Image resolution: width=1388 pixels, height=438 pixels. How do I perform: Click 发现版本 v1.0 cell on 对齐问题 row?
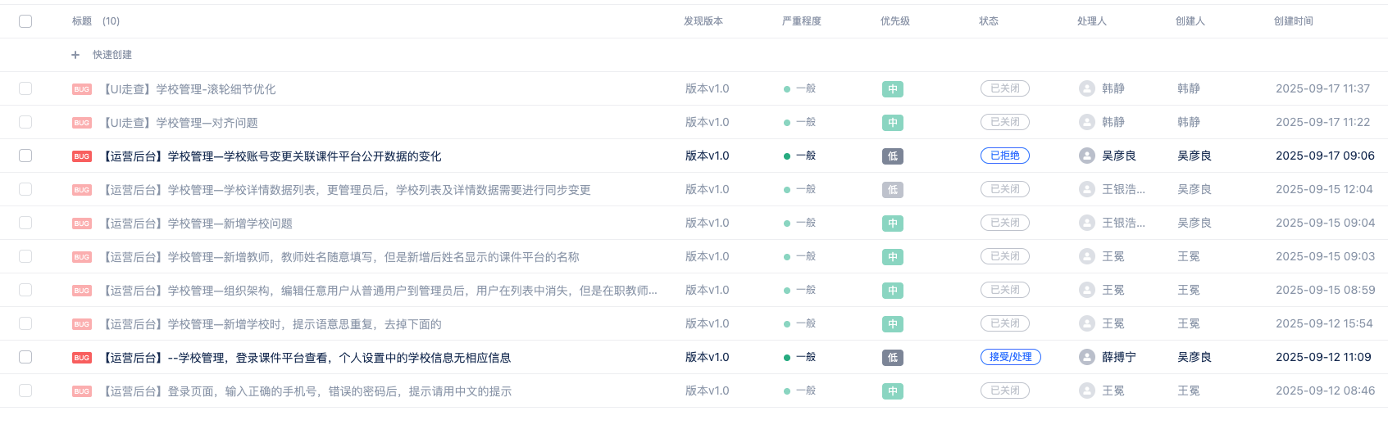[x=708, y=122]
